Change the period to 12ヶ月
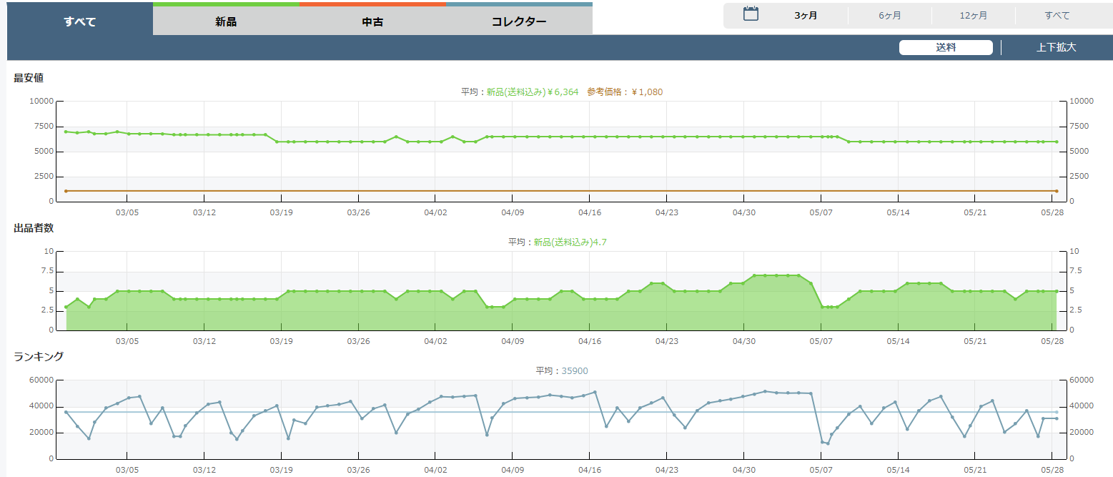 (x=974, y=16)
